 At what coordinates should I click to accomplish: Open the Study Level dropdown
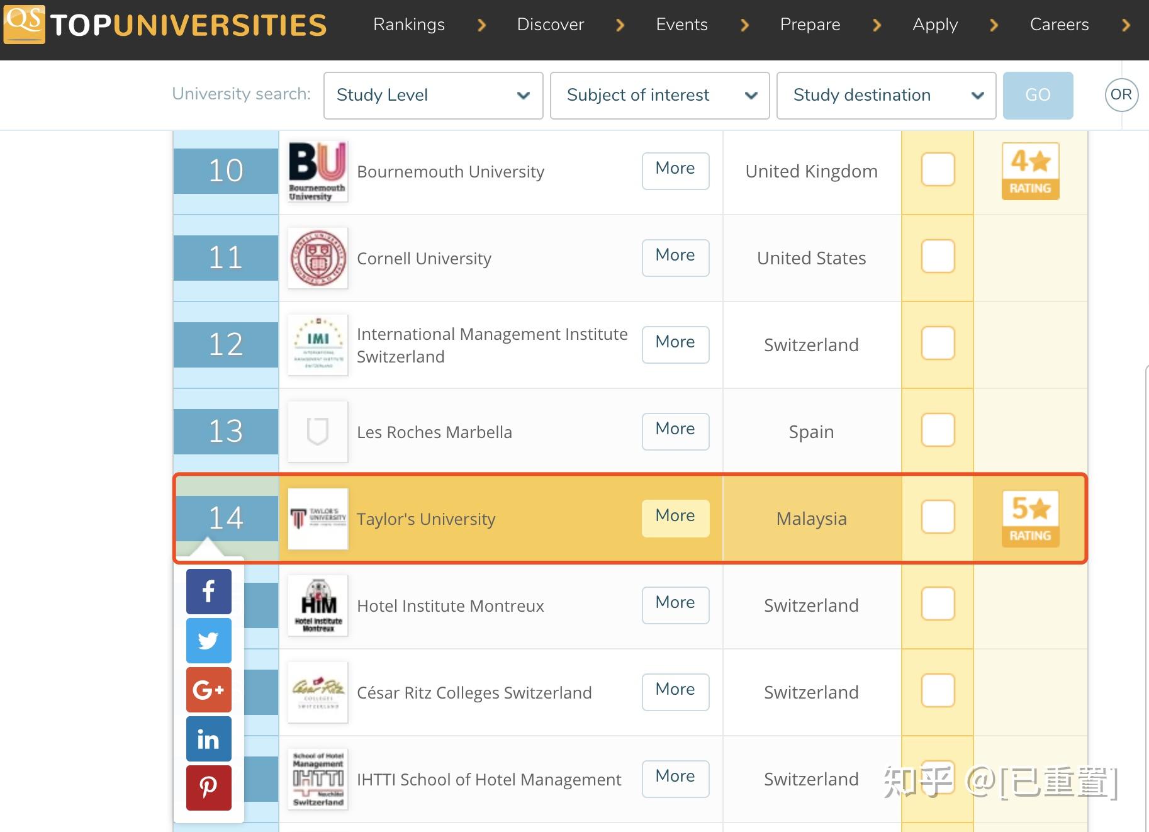(x=434, y=96)
